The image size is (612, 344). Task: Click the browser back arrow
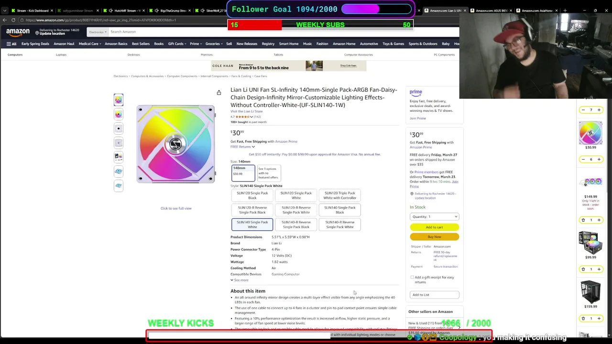pos(5,20)
